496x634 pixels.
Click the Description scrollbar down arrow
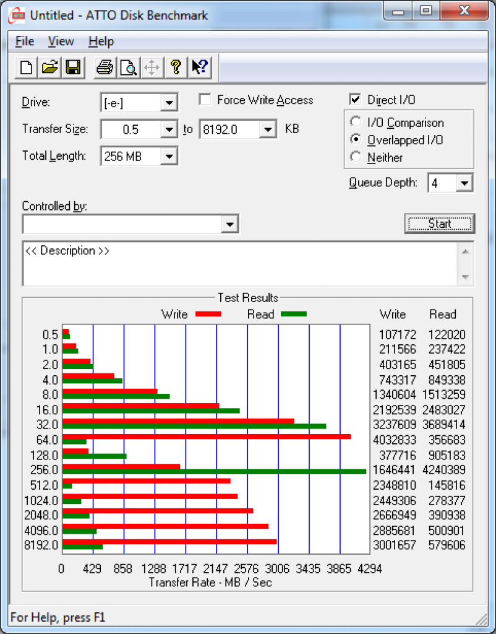[x=465, y=277]
